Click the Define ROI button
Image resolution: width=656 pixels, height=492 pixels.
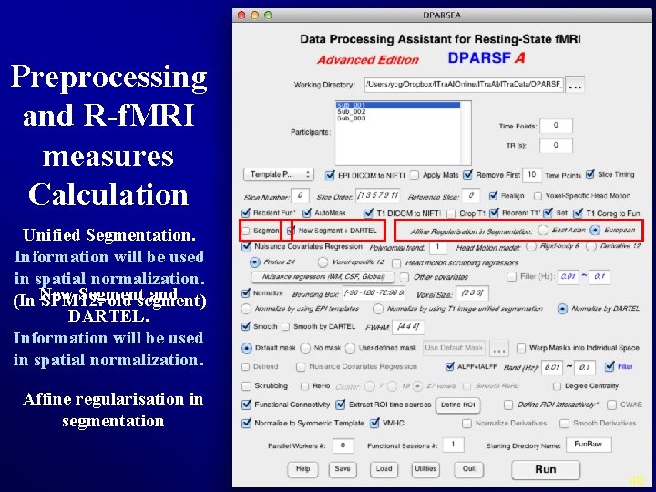pos(457,405)
